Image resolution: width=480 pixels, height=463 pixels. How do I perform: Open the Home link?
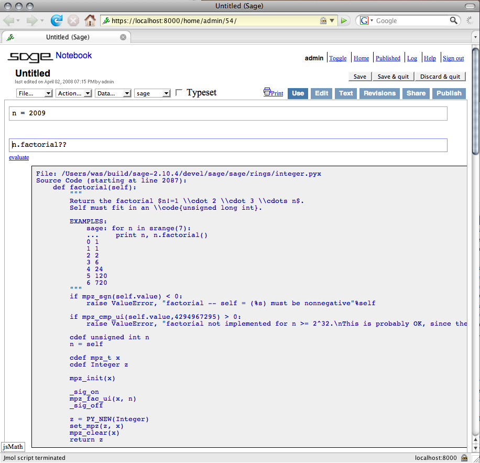pos(361,58)
